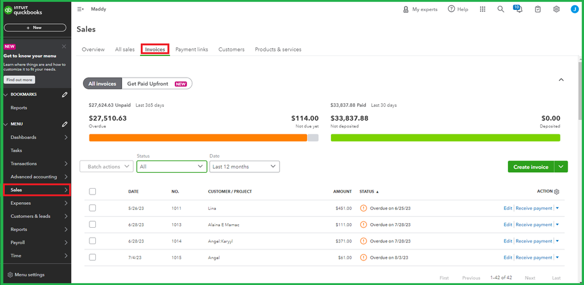
Task: Select the checkbox for invoice 1015
Action: point(92,257)
